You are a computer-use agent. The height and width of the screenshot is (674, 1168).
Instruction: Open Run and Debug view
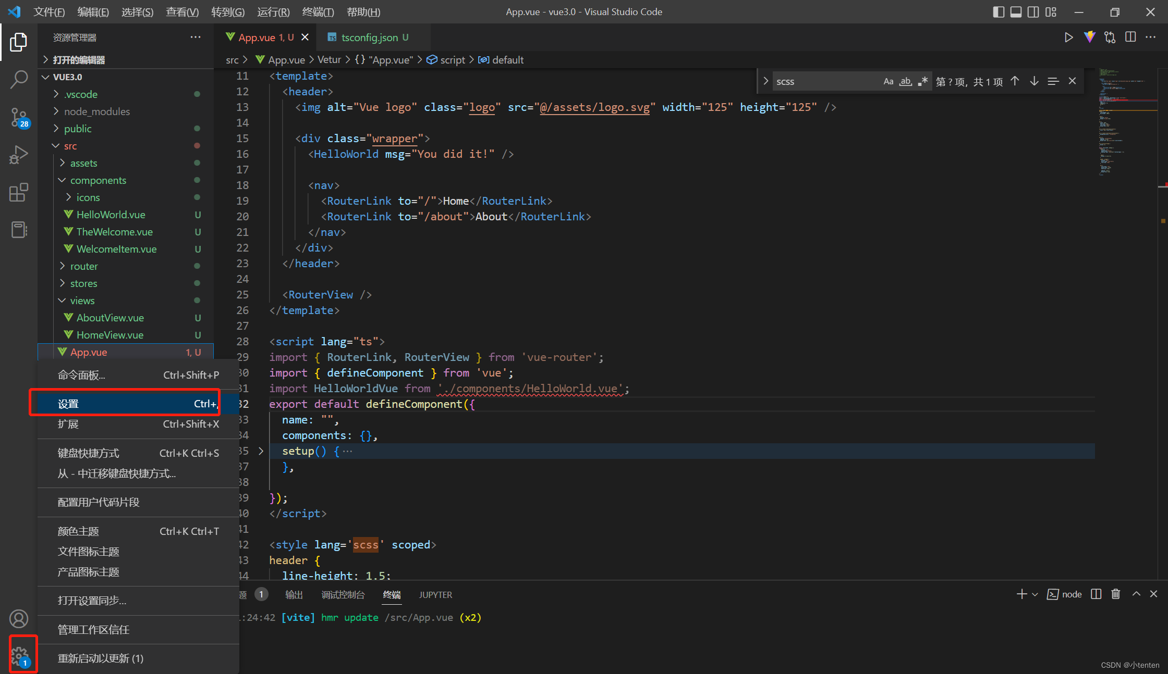coord(19,155)
